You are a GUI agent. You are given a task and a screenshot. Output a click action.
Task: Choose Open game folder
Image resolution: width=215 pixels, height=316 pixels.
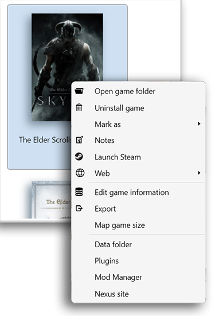tap(138, 91)
